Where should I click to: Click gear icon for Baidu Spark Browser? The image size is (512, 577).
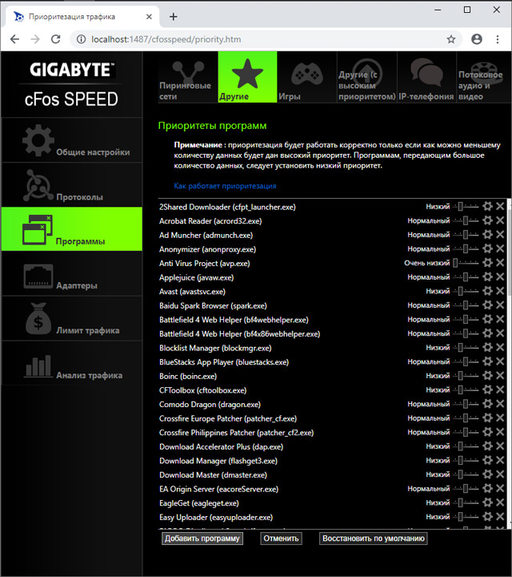click(x=487, y=305)
